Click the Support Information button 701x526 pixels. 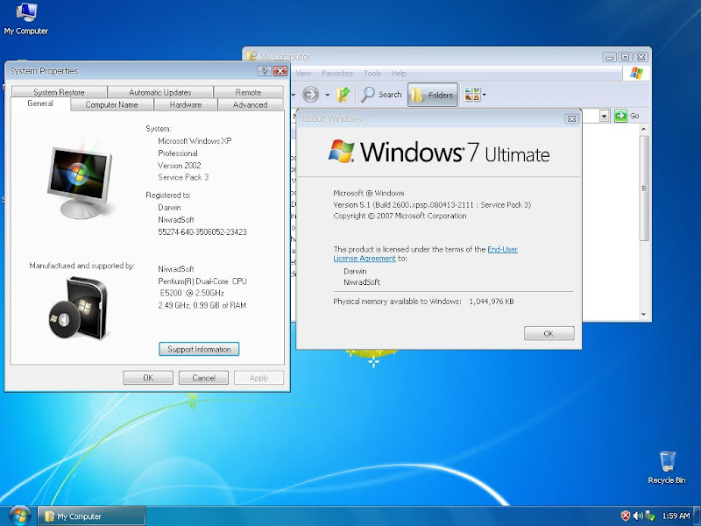(199, 349)
